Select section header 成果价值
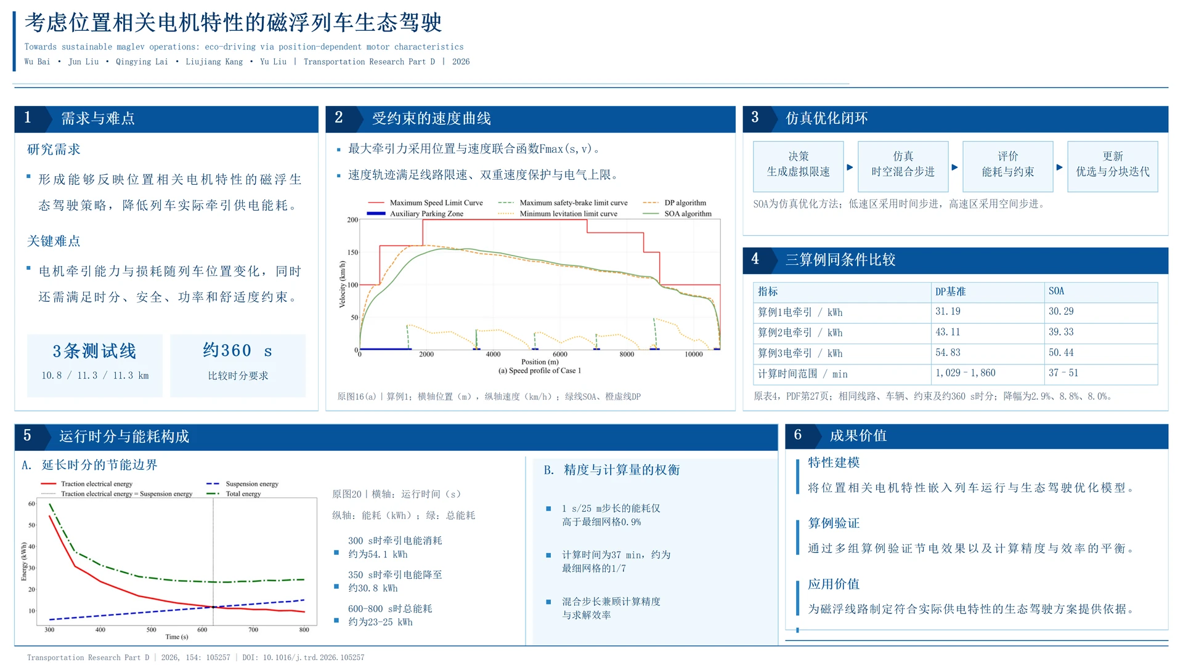The width and height of the screenshot is (1183, 665). (977, 436)
